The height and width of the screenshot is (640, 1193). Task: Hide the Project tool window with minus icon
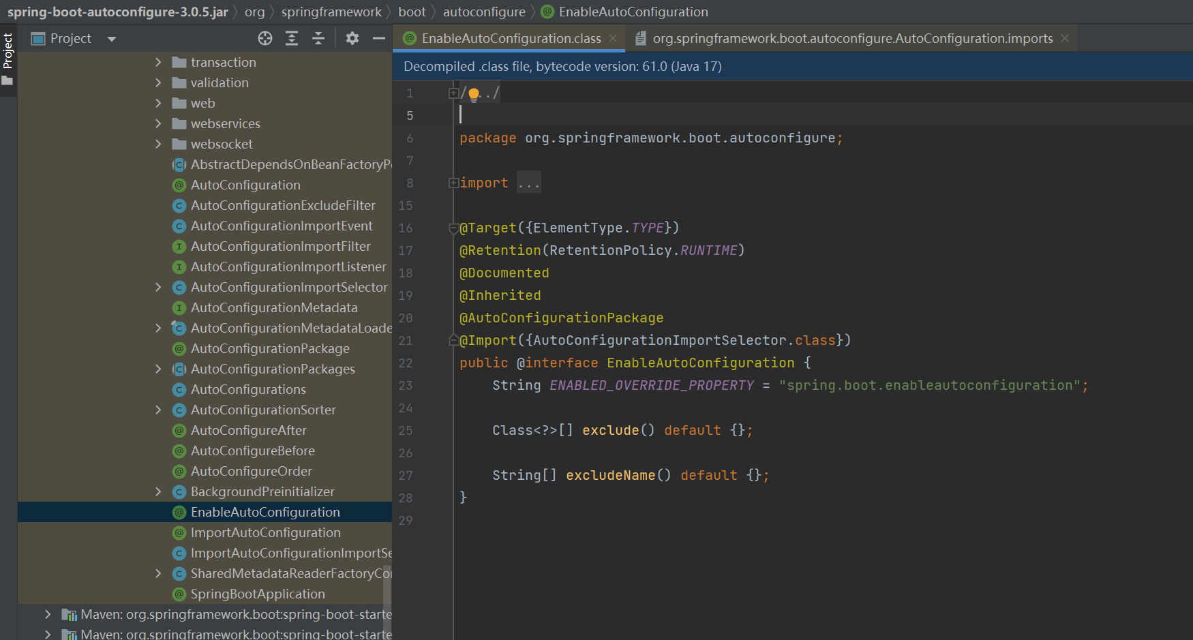click(x=380, y=39)
